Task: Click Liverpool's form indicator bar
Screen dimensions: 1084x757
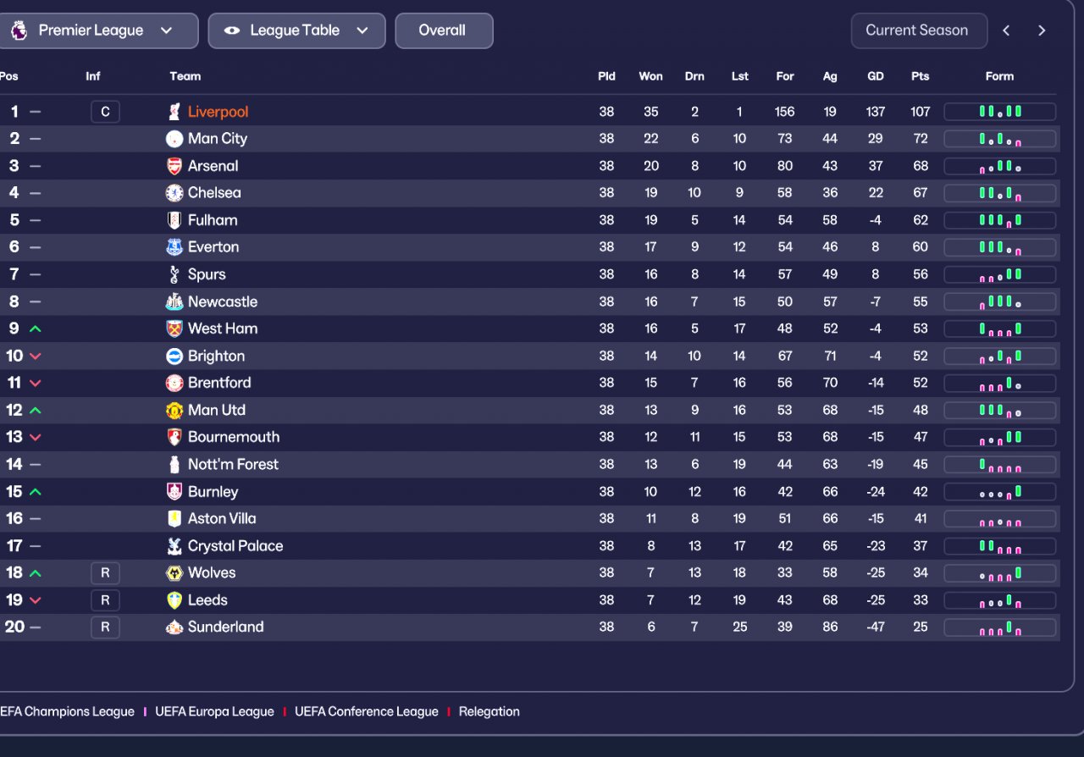Action: tap(999, 112)
